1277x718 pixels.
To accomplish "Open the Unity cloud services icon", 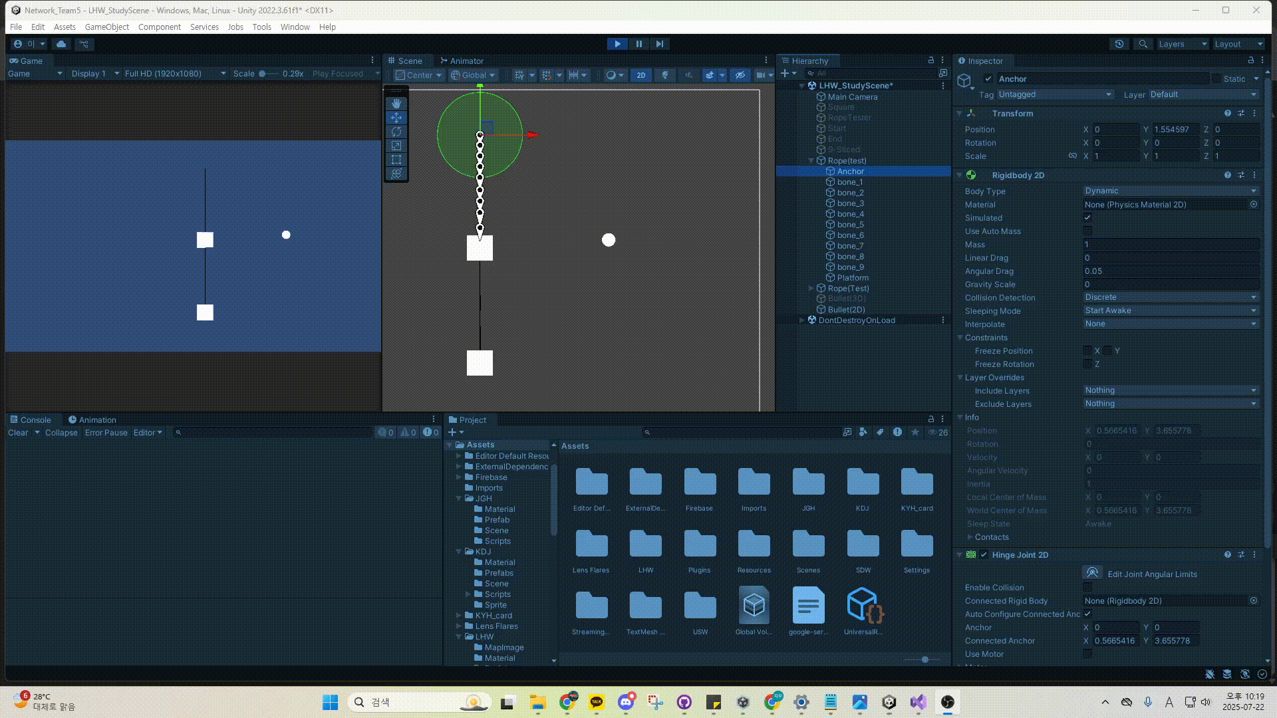I will coord(61,44).
